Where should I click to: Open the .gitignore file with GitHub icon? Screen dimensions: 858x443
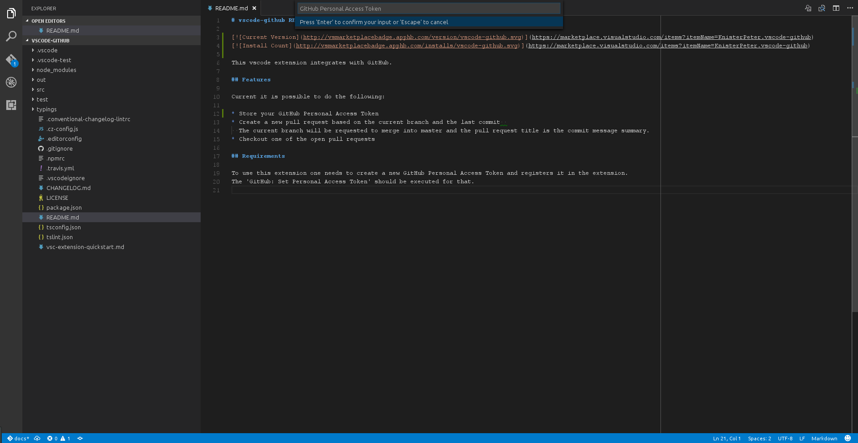(x=112, y=148)
